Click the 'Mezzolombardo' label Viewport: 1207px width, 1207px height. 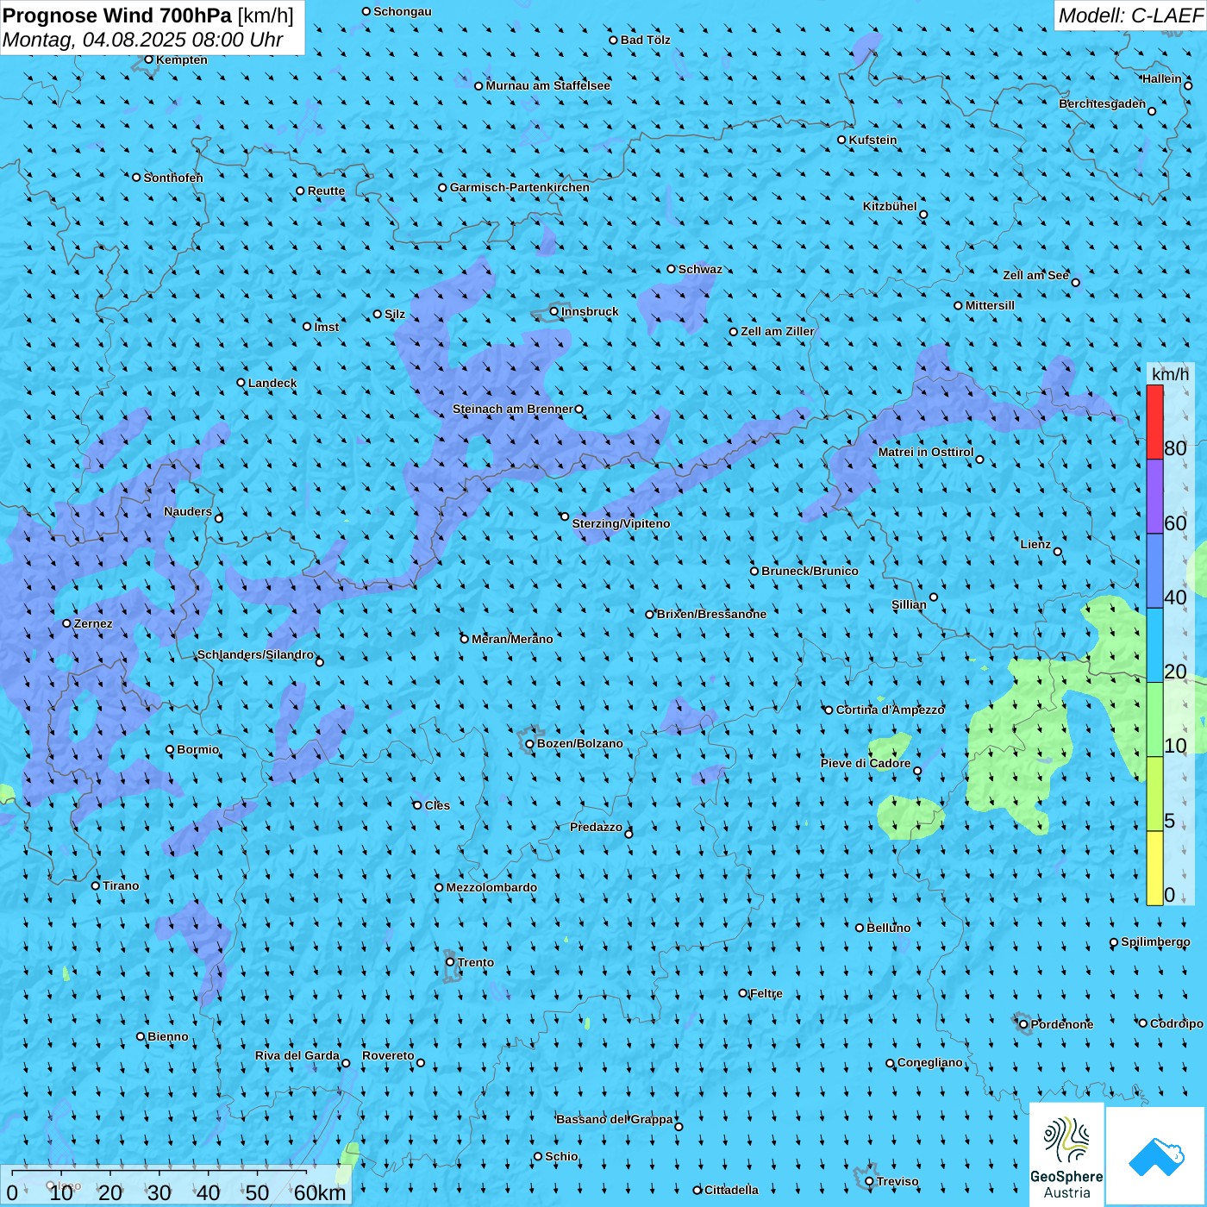tap(491, 887)
